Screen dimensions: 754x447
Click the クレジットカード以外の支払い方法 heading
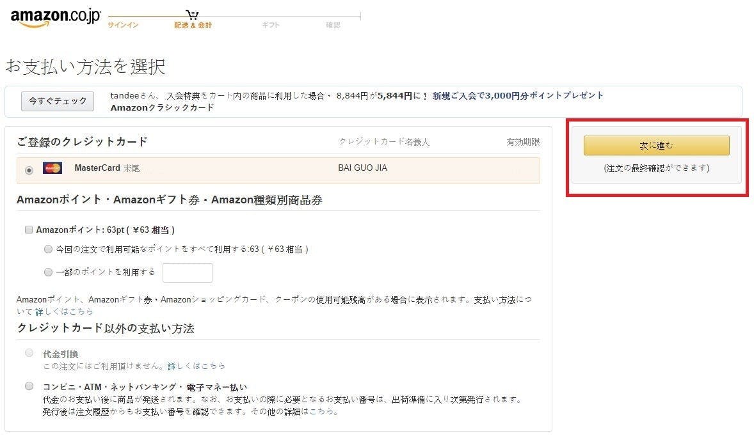point(106,328)
